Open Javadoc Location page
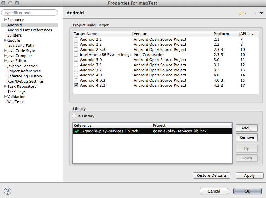Image resolution: width=266 pixels, height=198 pixels. (x=22, y=66)
